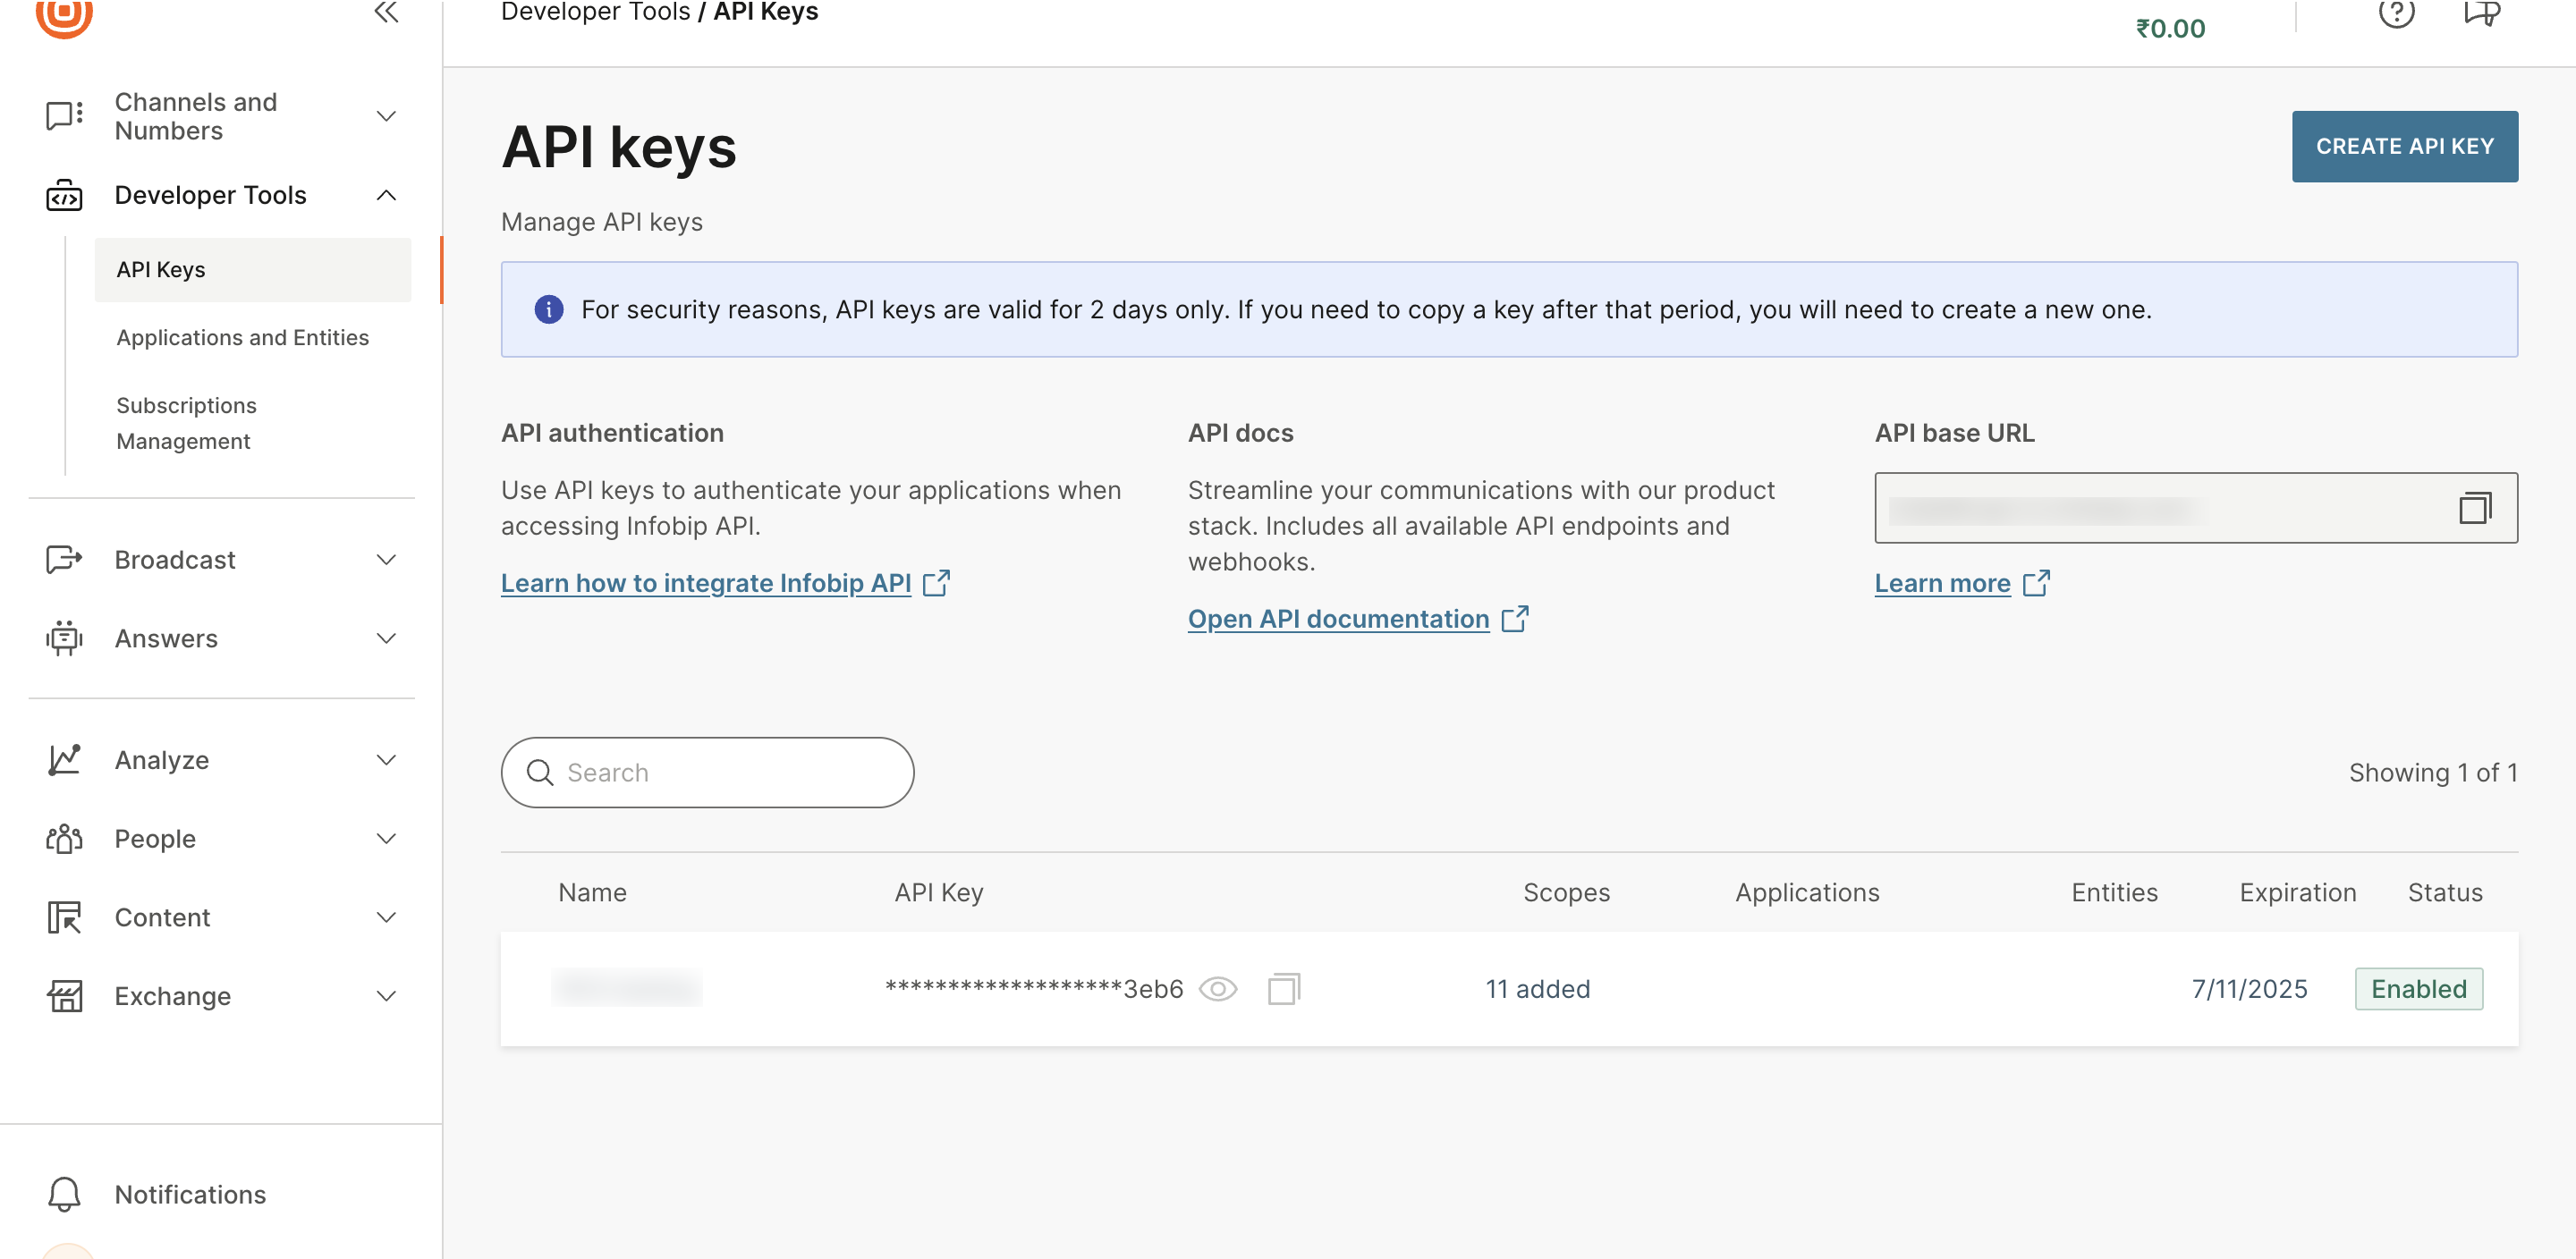Click the 'Showing 1 of 1' count
Viewport: 2576px width, 1259px height.
pos(2433,773)
